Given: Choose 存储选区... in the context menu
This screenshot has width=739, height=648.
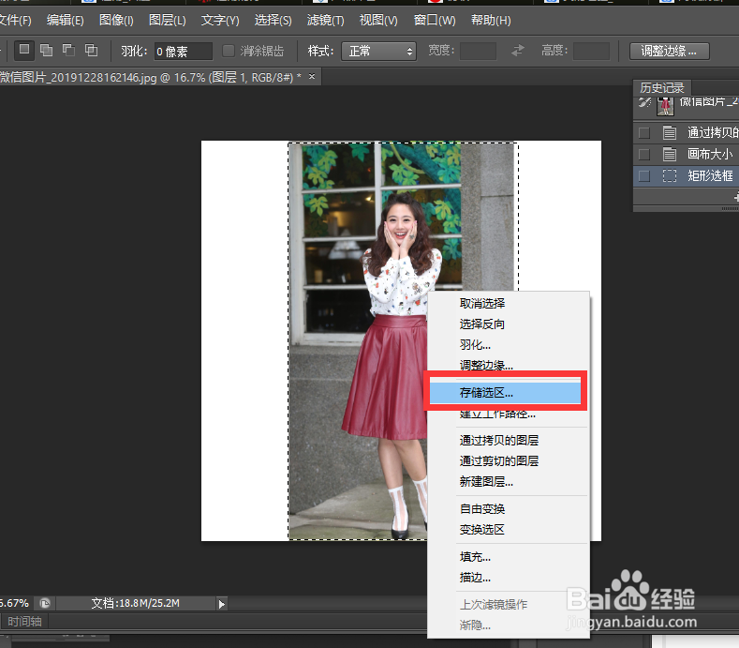Looking at the screenshot, I should 505,393.
